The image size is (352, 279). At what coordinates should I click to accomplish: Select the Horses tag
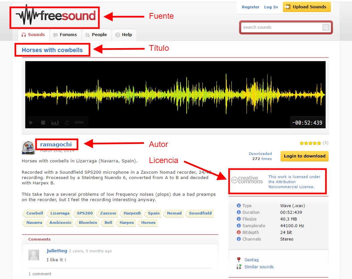point(148,223)
